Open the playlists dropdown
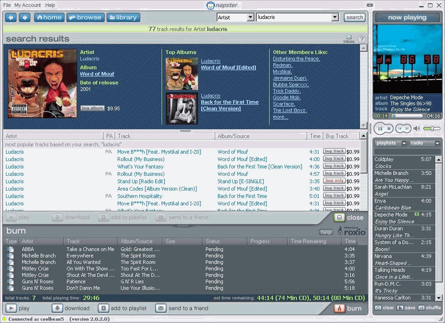The image size is (445, 323). [x=391, y=143]
